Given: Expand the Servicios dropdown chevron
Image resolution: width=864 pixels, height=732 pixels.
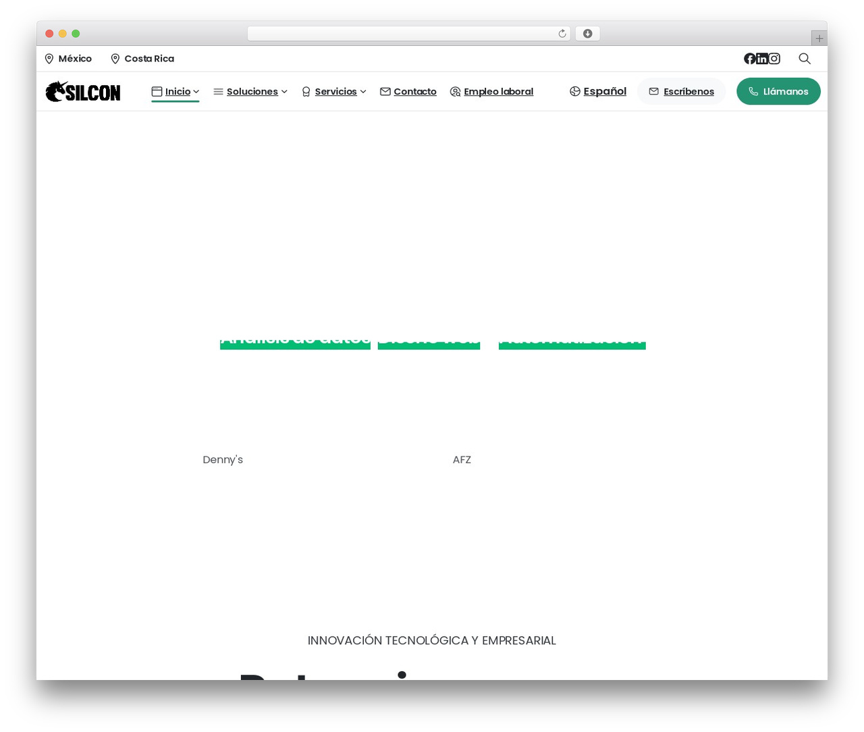Looking at the screenshot, I should pos(363,92).
